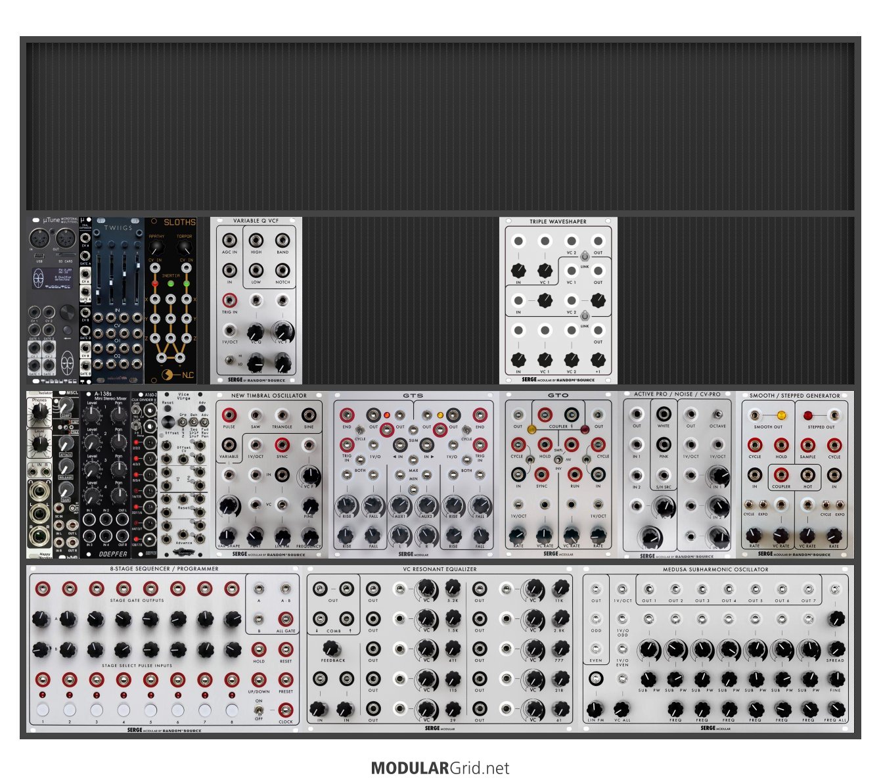The image size is (881, 782).
Task: Adjust the Phones knob on the Isolator module
Action: [x=39, y=411]
